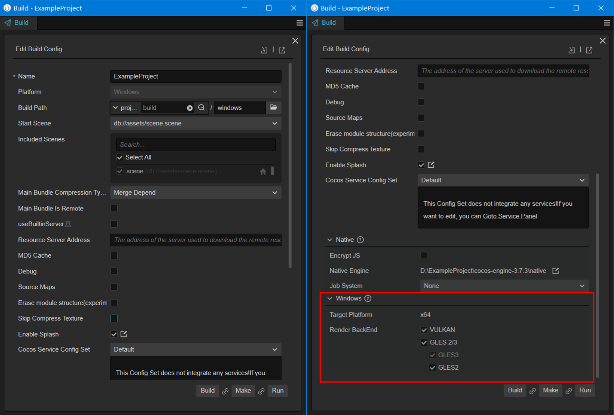Click home icon on scene row

[x=263, y=171]
